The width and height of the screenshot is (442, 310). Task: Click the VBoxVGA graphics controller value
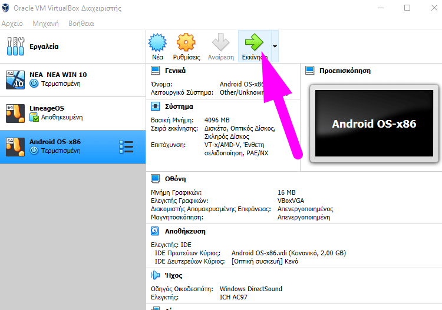(x=291, y=201)
